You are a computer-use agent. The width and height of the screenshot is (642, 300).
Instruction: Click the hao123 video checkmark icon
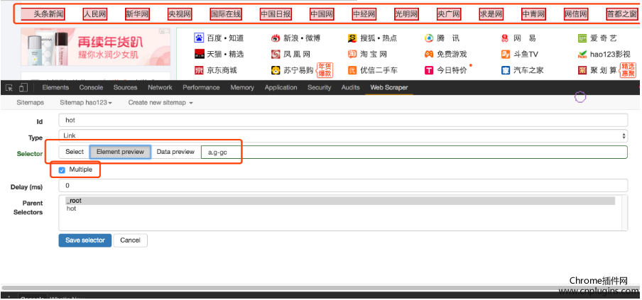pyautogui.click(x=582, y=54)
